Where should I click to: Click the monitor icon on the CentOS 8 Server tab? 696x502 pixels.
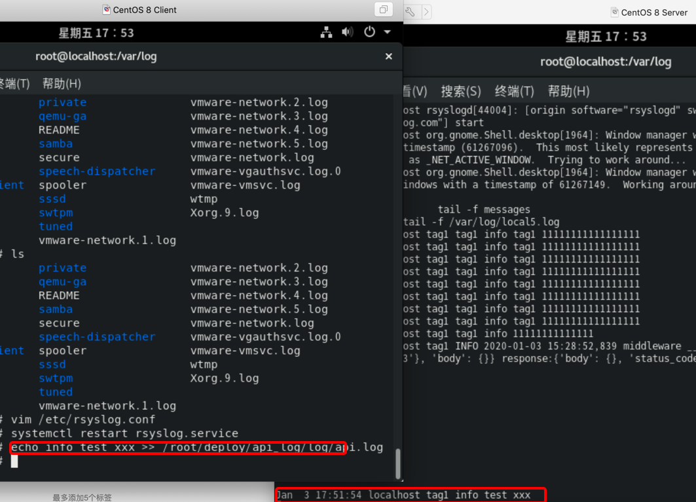click(615, 12)
